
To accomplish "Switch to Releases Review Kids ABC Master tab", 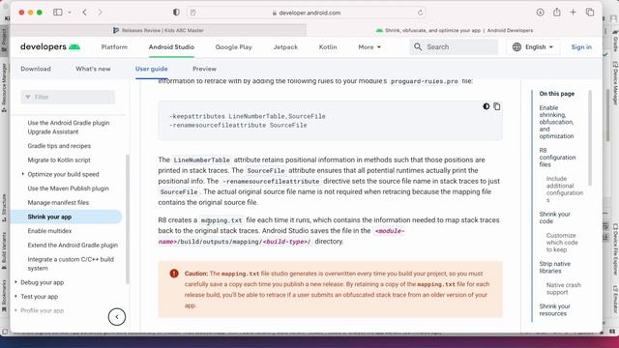I will [159, 30].
